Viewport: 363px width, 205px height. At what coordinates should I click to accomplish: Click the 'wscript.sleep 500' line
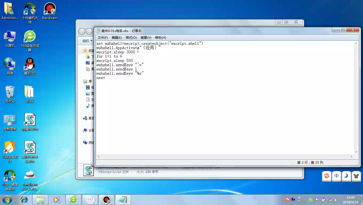(x=115, y=61)
